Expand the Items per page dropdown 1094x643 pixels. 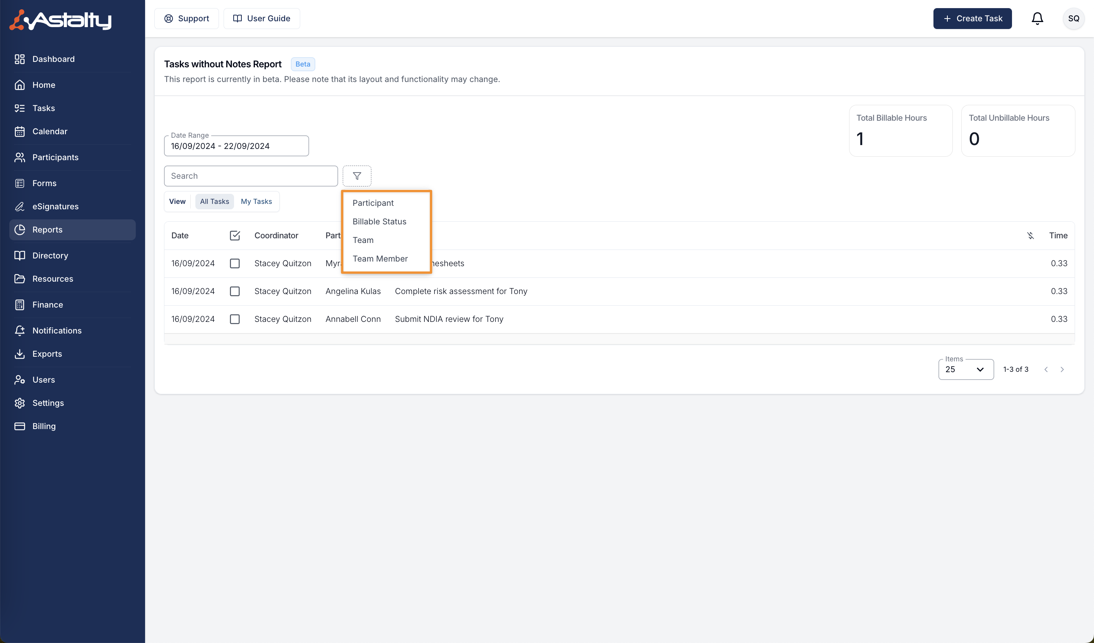coord(966,369)
